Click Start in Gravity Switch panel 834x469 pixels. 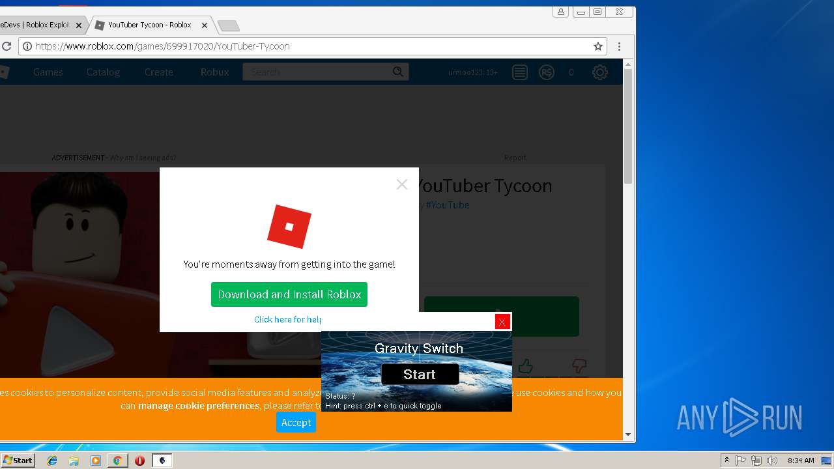pyautogui.click(x=420, y=374)
